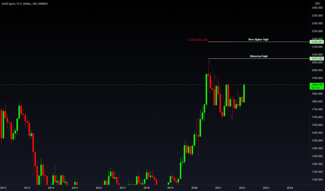Viewport: 325px width, 191px height.
Task: Click the 2016 label on time axis
Action: pyautogui.click(x=99, y=188)
